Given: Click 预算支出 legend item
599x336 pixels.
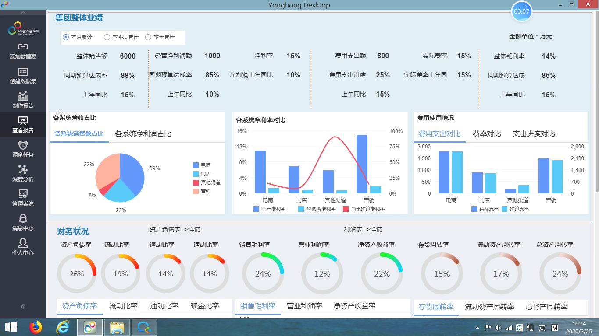Looking at the screenshot, I should click(516, 209).
